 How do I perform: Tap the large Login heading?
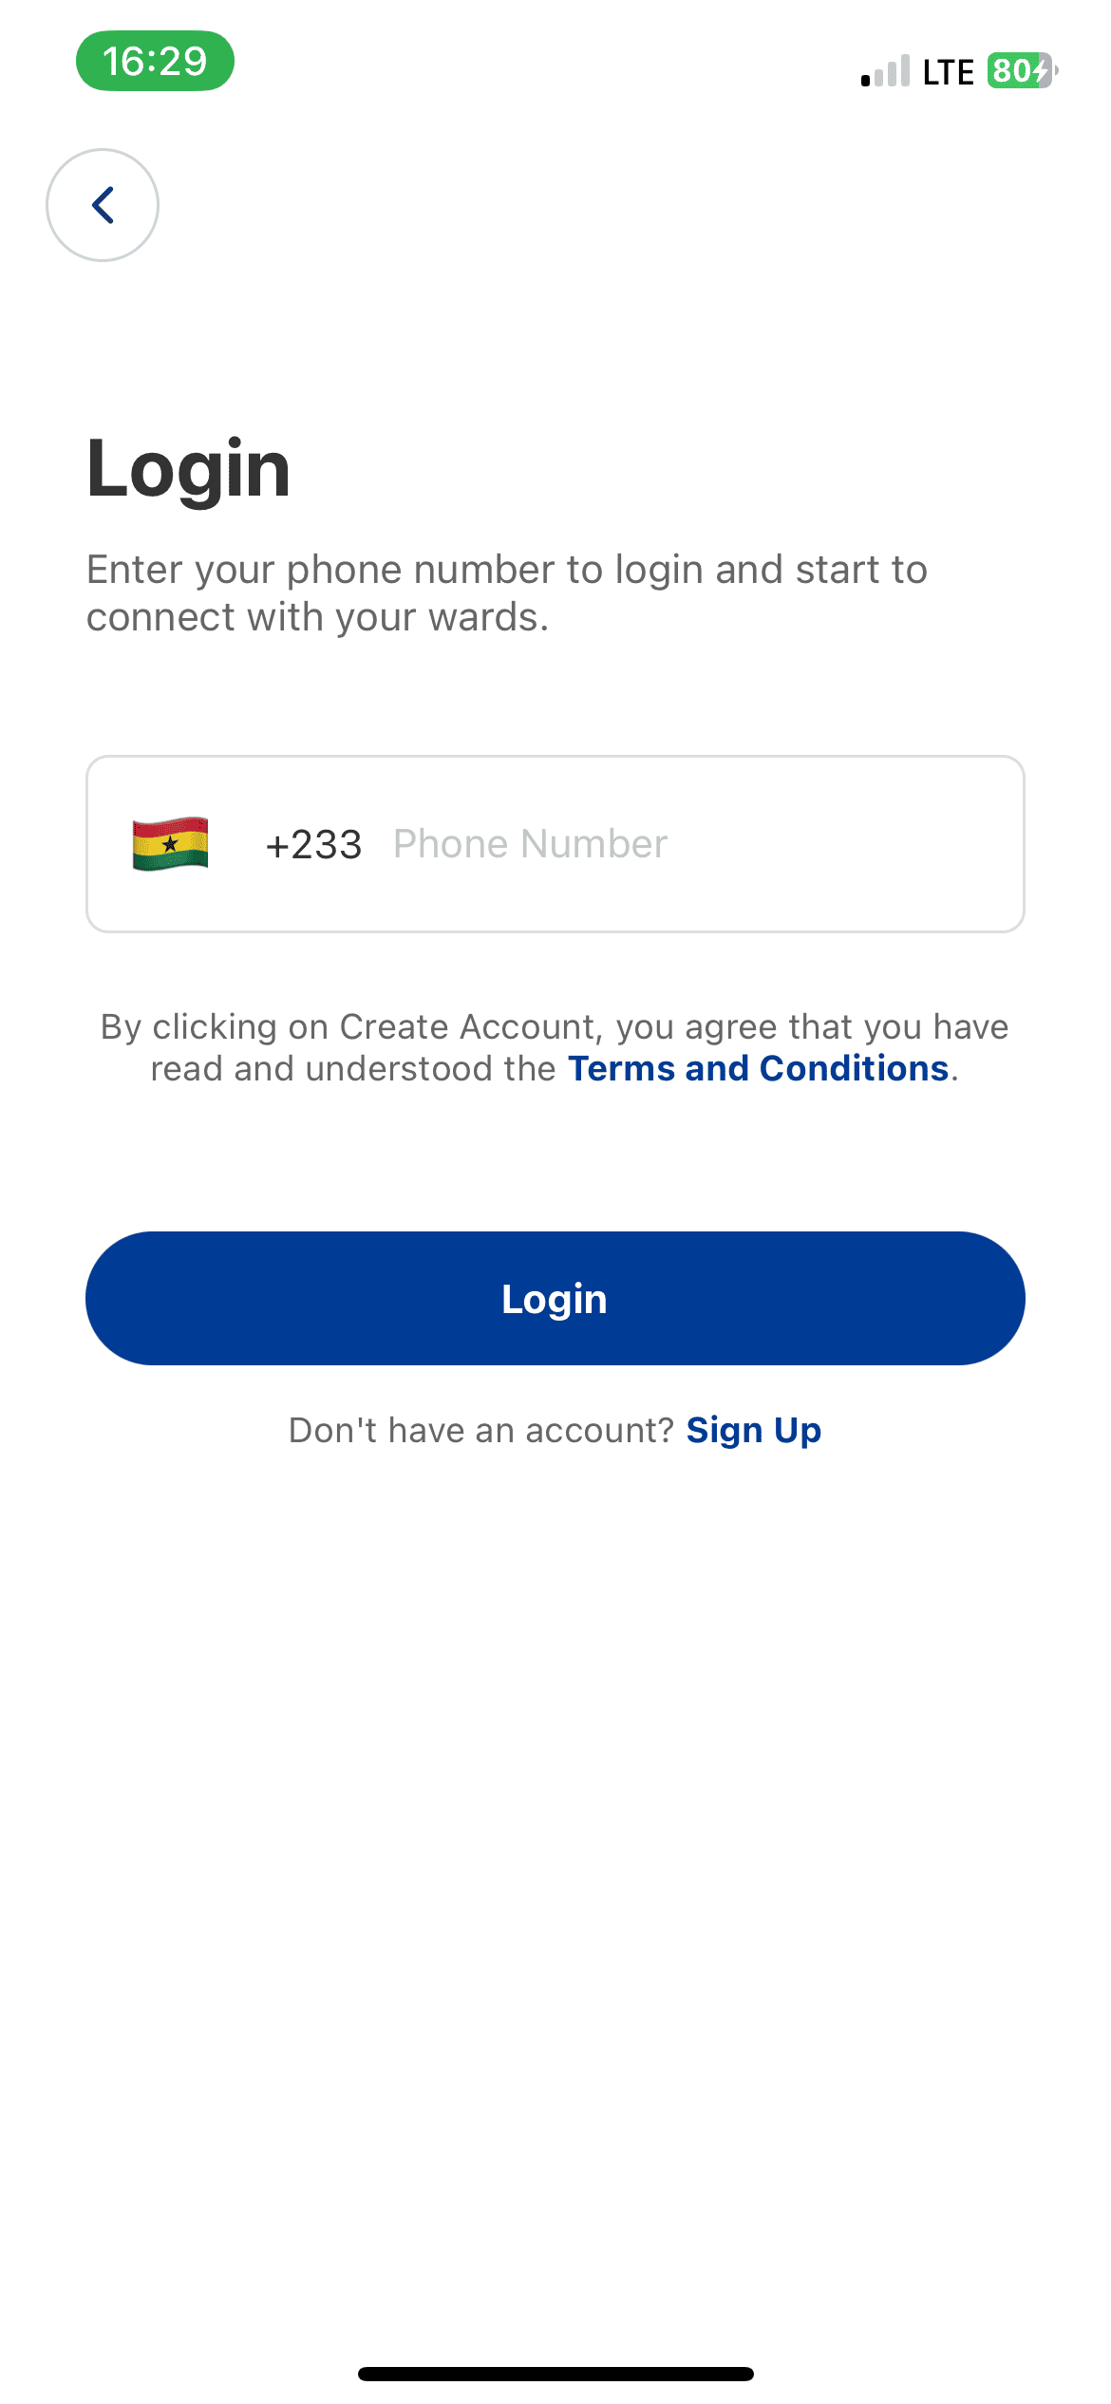(188, 469)
